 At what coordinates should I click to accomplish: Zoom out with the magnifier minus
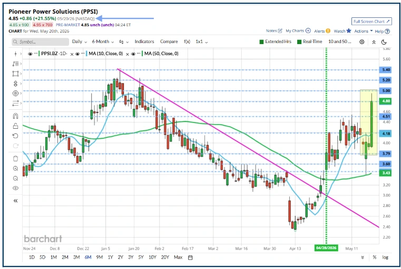pyautogui.click(x=16, y=178)
